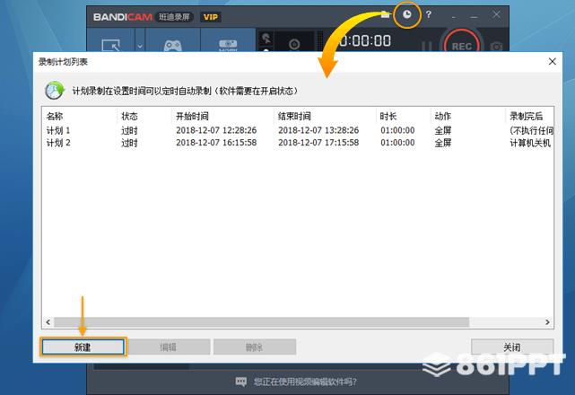Sort by the 状态 column header

tap(129, 117)
